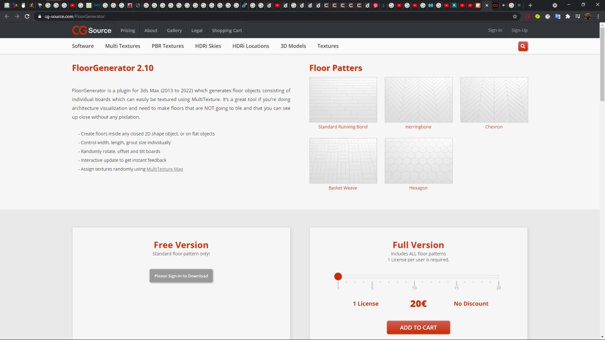Click the Herringbone caption link
The height and width of the screenshot is (340, 605).
point(418,127)
